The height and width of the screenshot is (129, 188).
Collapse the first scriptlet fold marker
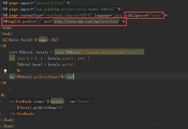1,46
